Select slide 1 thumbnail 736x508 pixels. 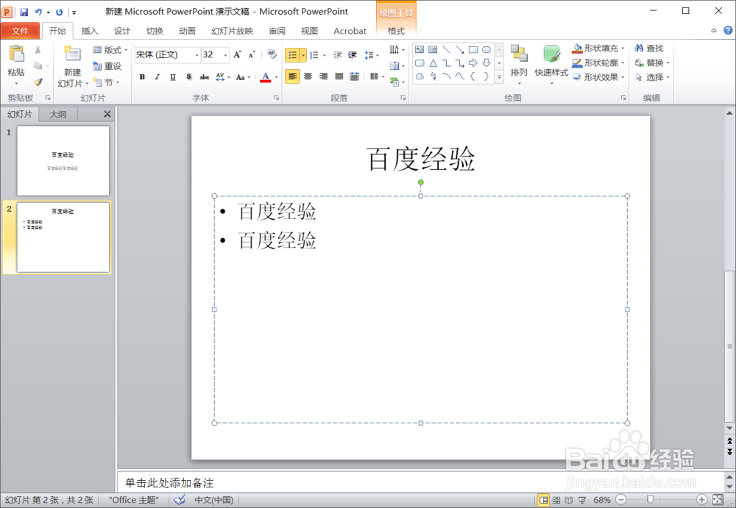[63, 160]
